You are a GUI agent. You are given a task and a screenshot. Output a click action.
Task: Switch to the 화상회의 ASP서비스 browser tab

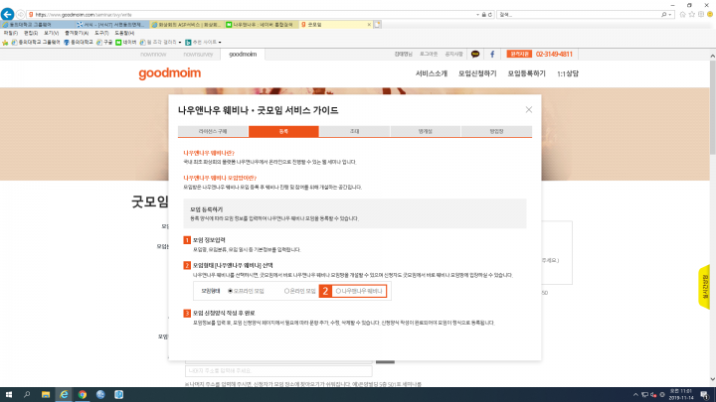click(x=187, y=25)
